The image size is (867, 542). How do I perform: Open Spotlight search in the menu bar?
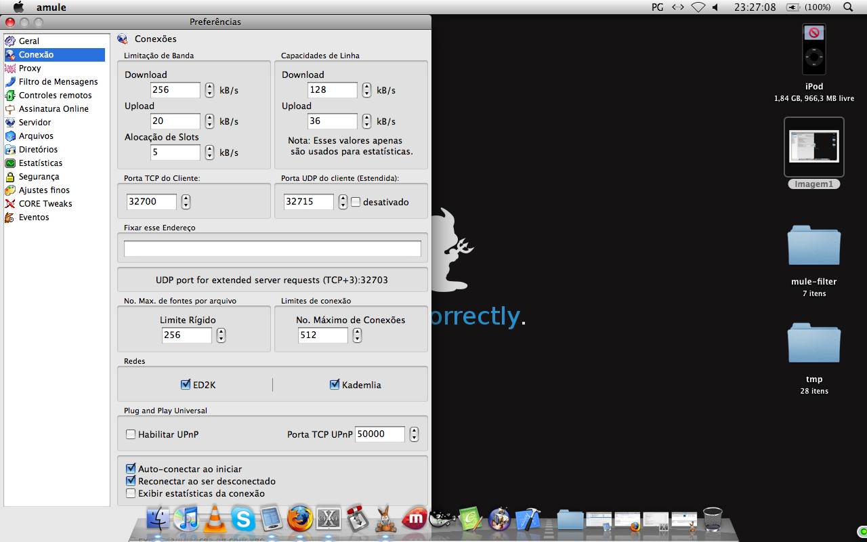(x=848, y=7)
